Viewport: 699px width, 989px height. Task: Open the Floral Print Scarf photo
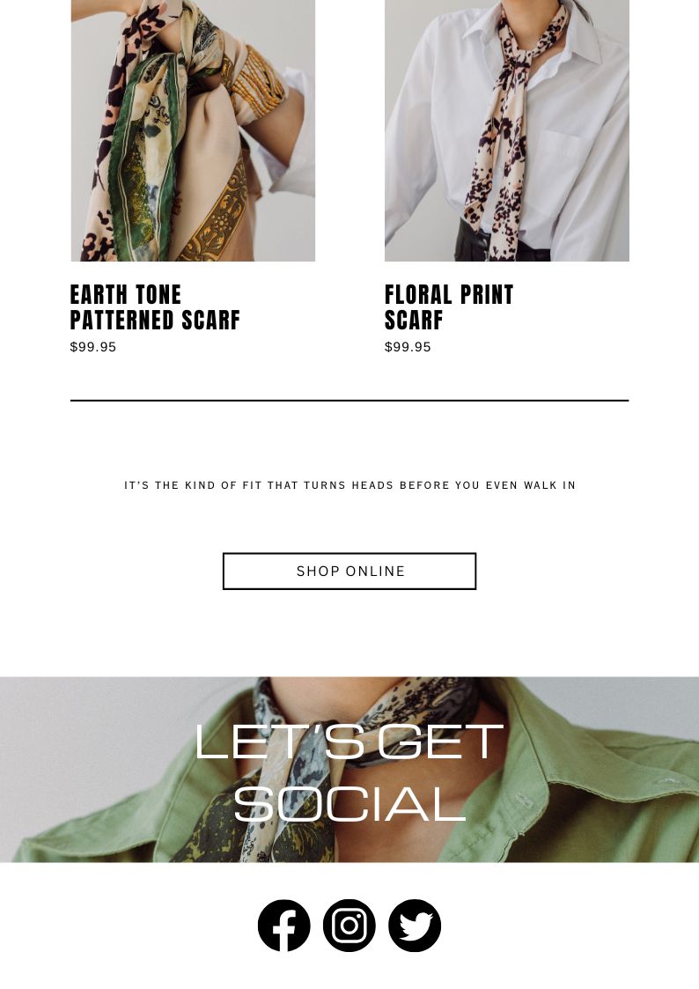(507, 130)
